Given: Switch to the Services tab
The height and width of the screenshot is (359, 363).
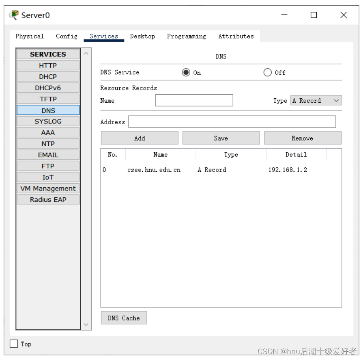Looking at the screenshot, I should (x=104, y=36).
